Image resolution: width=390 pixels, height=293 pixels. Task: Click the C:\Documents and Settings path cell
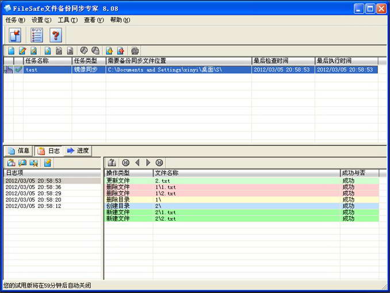tap(179, 70)
